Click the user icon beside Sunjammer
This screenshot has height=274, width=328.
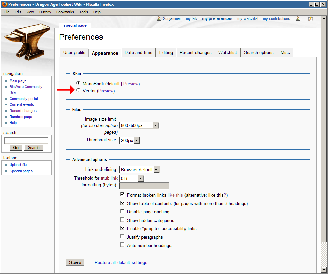[159, 19]
